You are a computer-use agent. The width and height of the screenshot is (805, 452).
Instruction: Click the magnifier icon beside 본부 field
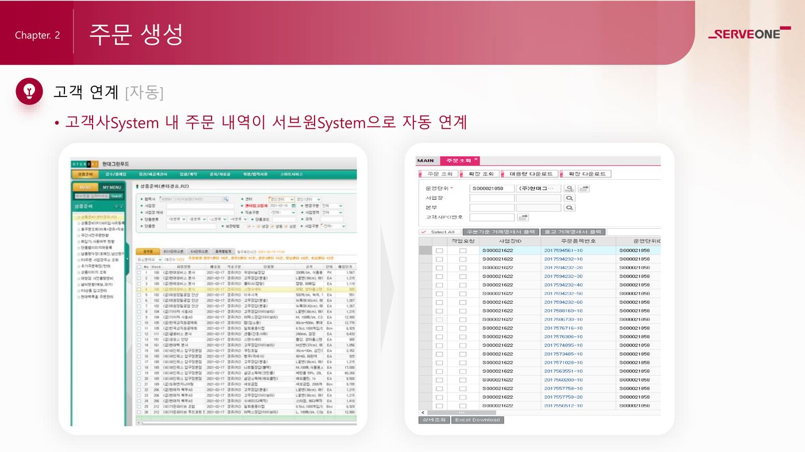tap(569, 208)
